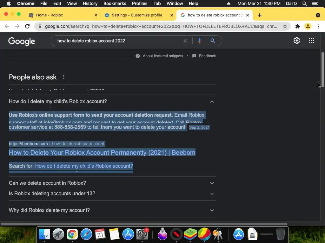This screenshot has width=325, height=243.
Task: Open Launchpad from the dock
Action: pyautogui.click(x=58, y=234)
